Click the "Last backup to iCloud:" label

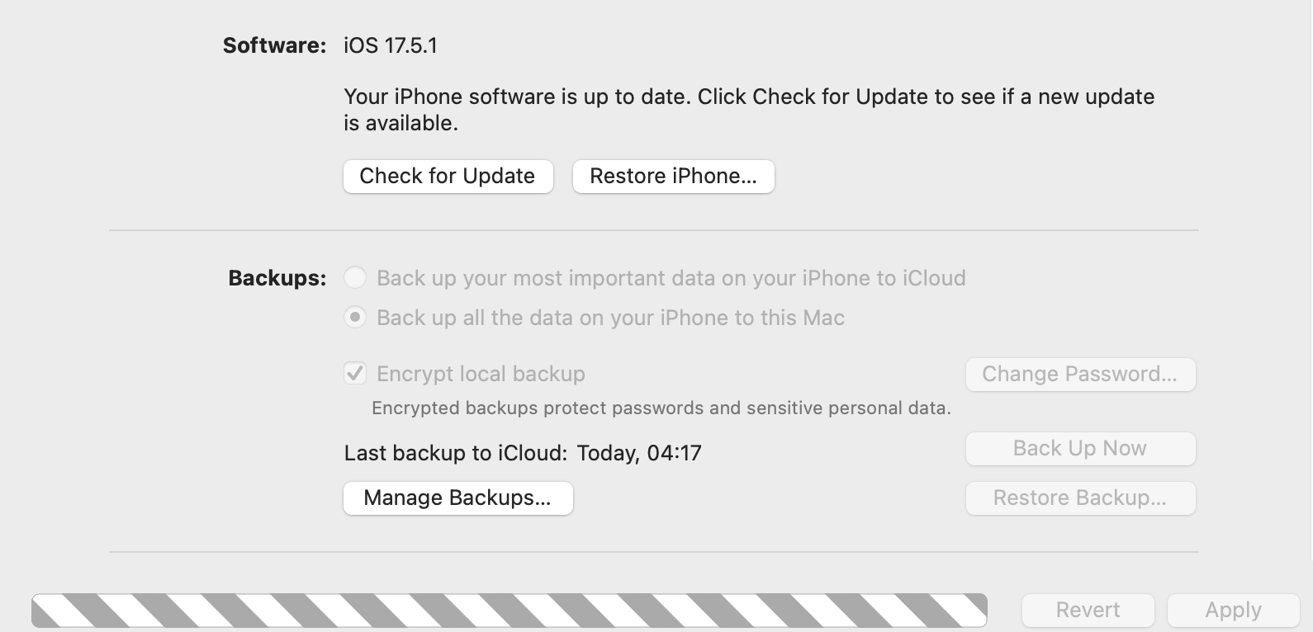(456, 453)
